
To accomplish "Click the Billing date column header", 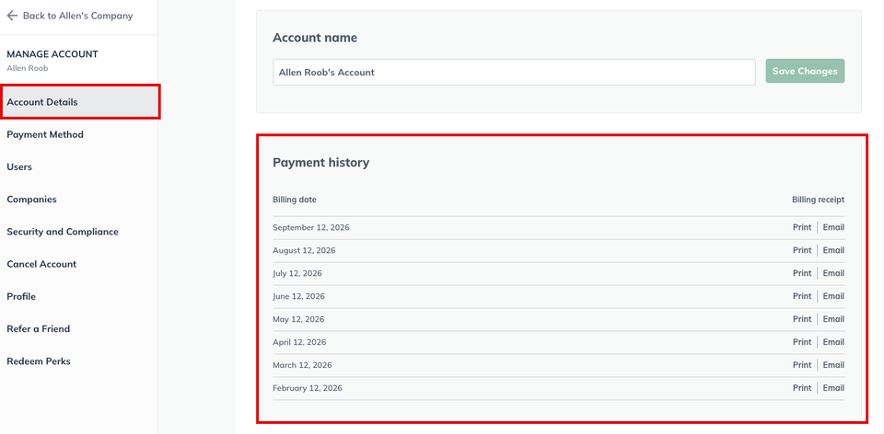I will coord(295,200).
